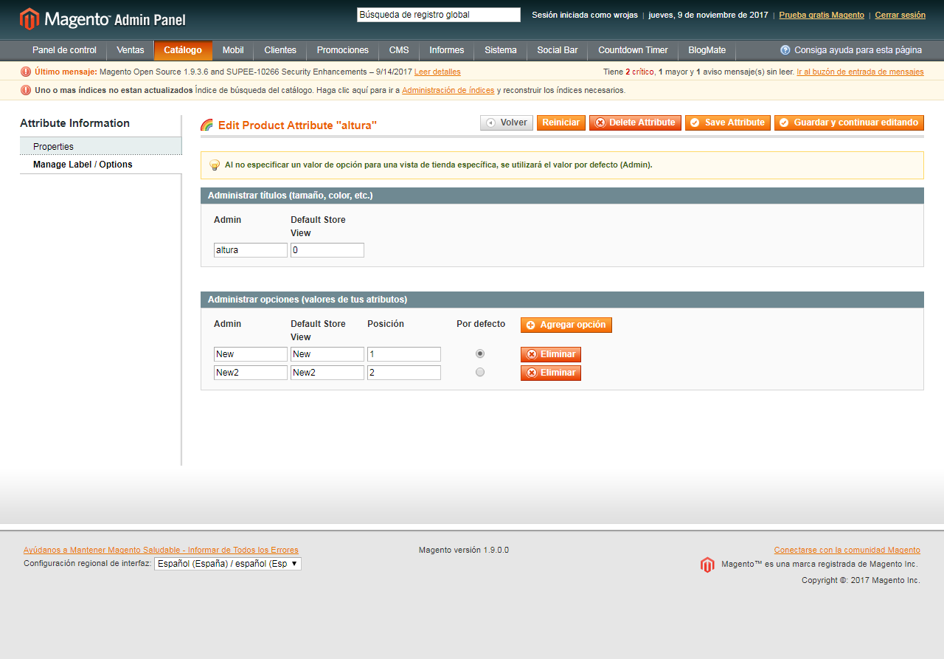944x659 pixels.
Task: Click the attribute icon beside Edit Product Attribute title
Action: click(207, 125)
